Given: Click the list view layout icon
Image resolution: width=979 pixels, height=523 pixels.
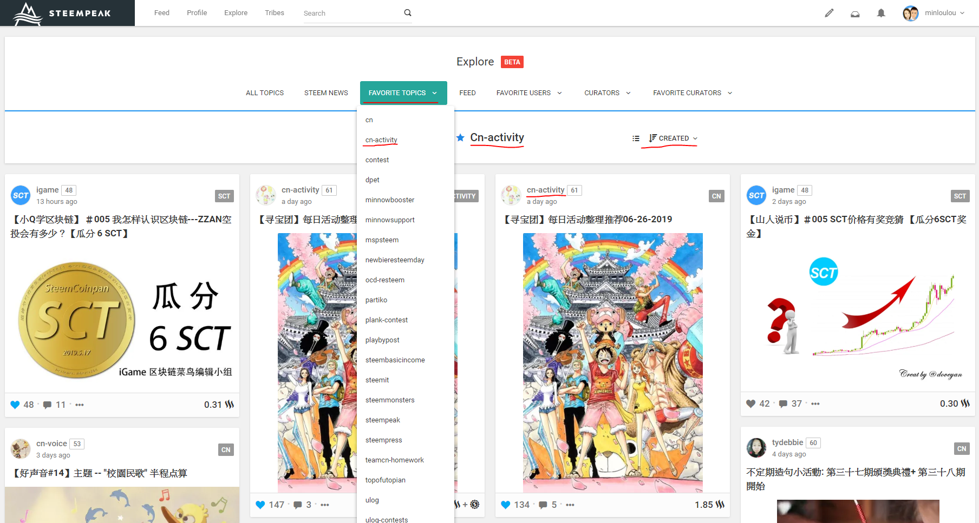Looking at the screenshot, I should (x=636, y=138).
